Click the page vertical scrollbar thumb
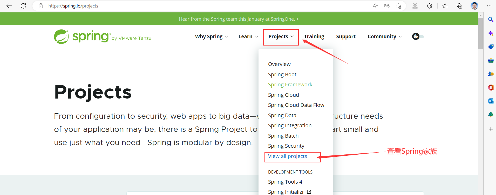This screenshot has height=195, width=496. [x=480, y=33]
